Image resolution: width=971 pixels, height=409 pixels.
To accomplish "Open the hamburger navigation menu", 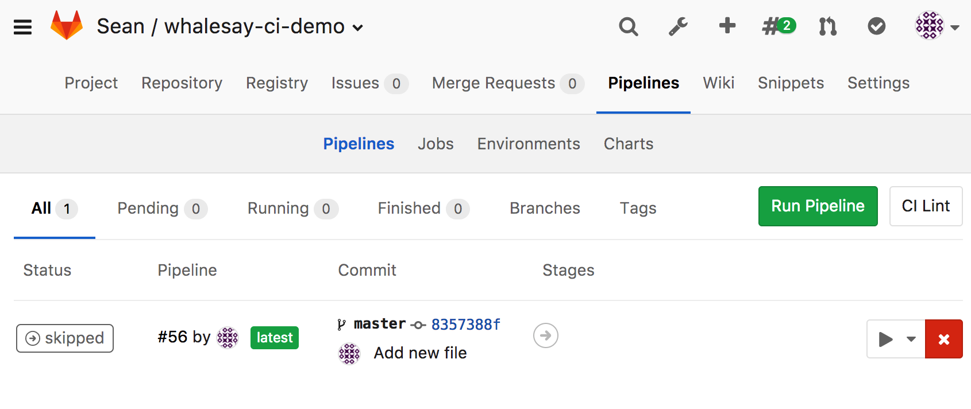I will click(22, 27).
